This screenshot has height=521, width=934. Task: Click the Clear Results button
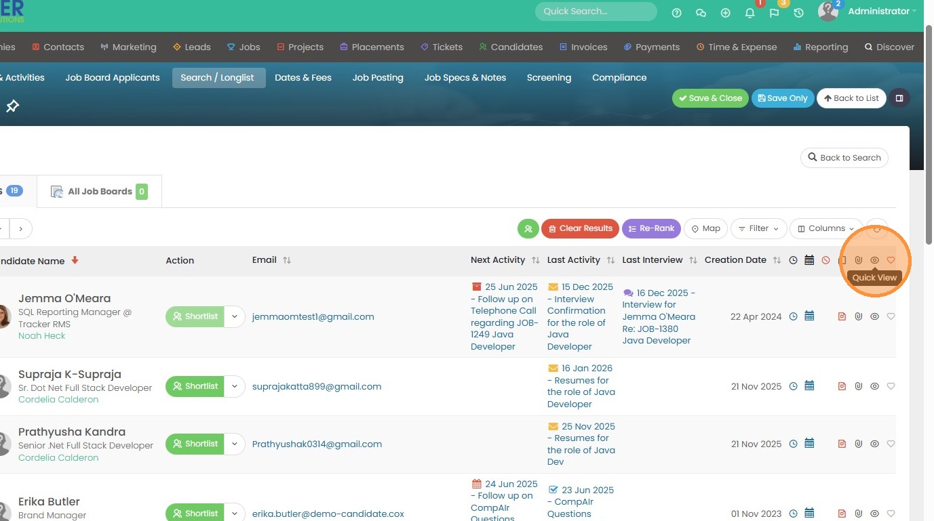[x=581, y=228]
